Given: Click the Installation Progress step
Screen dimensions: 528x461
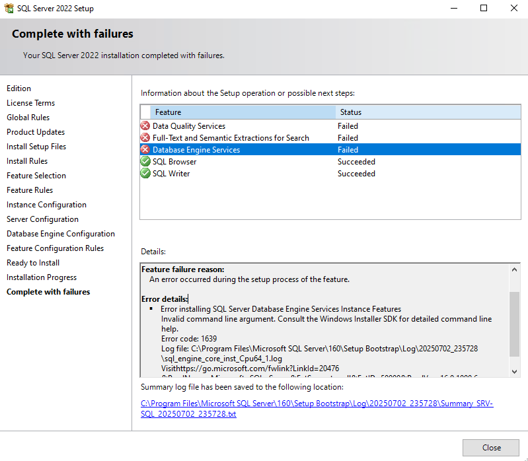Looking at the screenshot, I should [42, 277].
